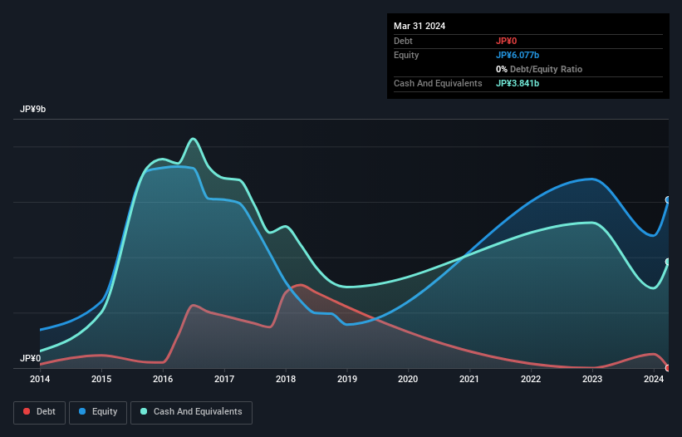682x437 pixels.
Task: Toggle the Debt series legend button
Action: pyautogui.click(x=39, y=412)
